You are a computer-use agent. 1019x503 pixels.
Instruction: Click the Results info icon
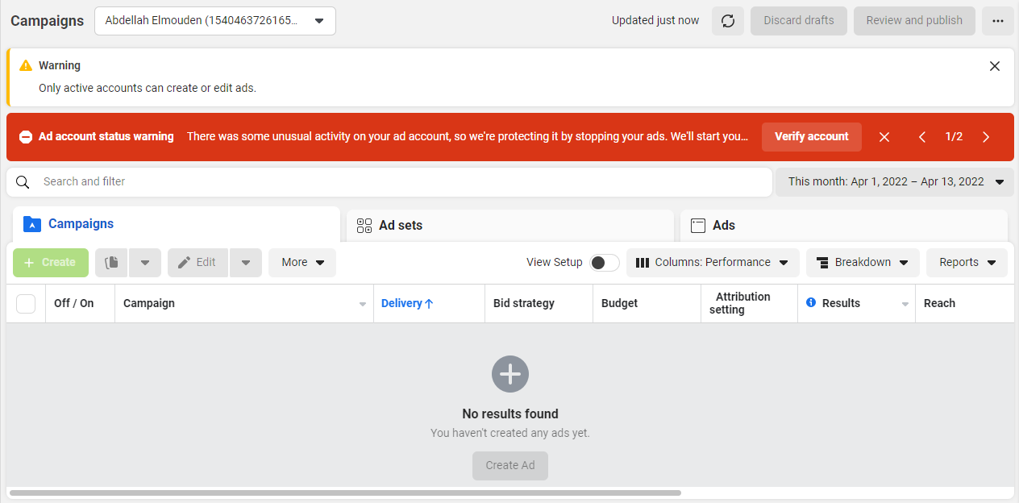811,302
